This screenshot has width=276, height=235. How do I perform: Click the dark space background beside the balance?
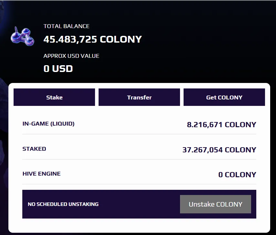[x=208, y=44]
